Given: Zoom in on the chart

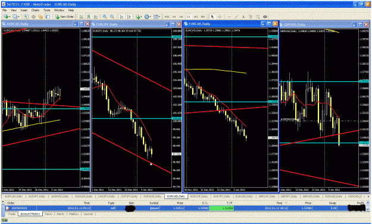Looking at the screenshot, I should (x=105, y=17).
